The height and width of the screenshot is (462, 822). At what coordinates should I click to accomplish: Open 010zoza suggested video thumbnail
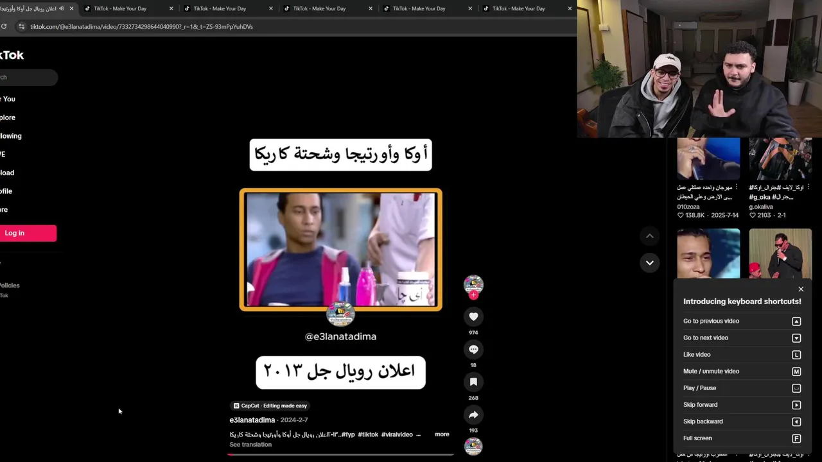708,158
